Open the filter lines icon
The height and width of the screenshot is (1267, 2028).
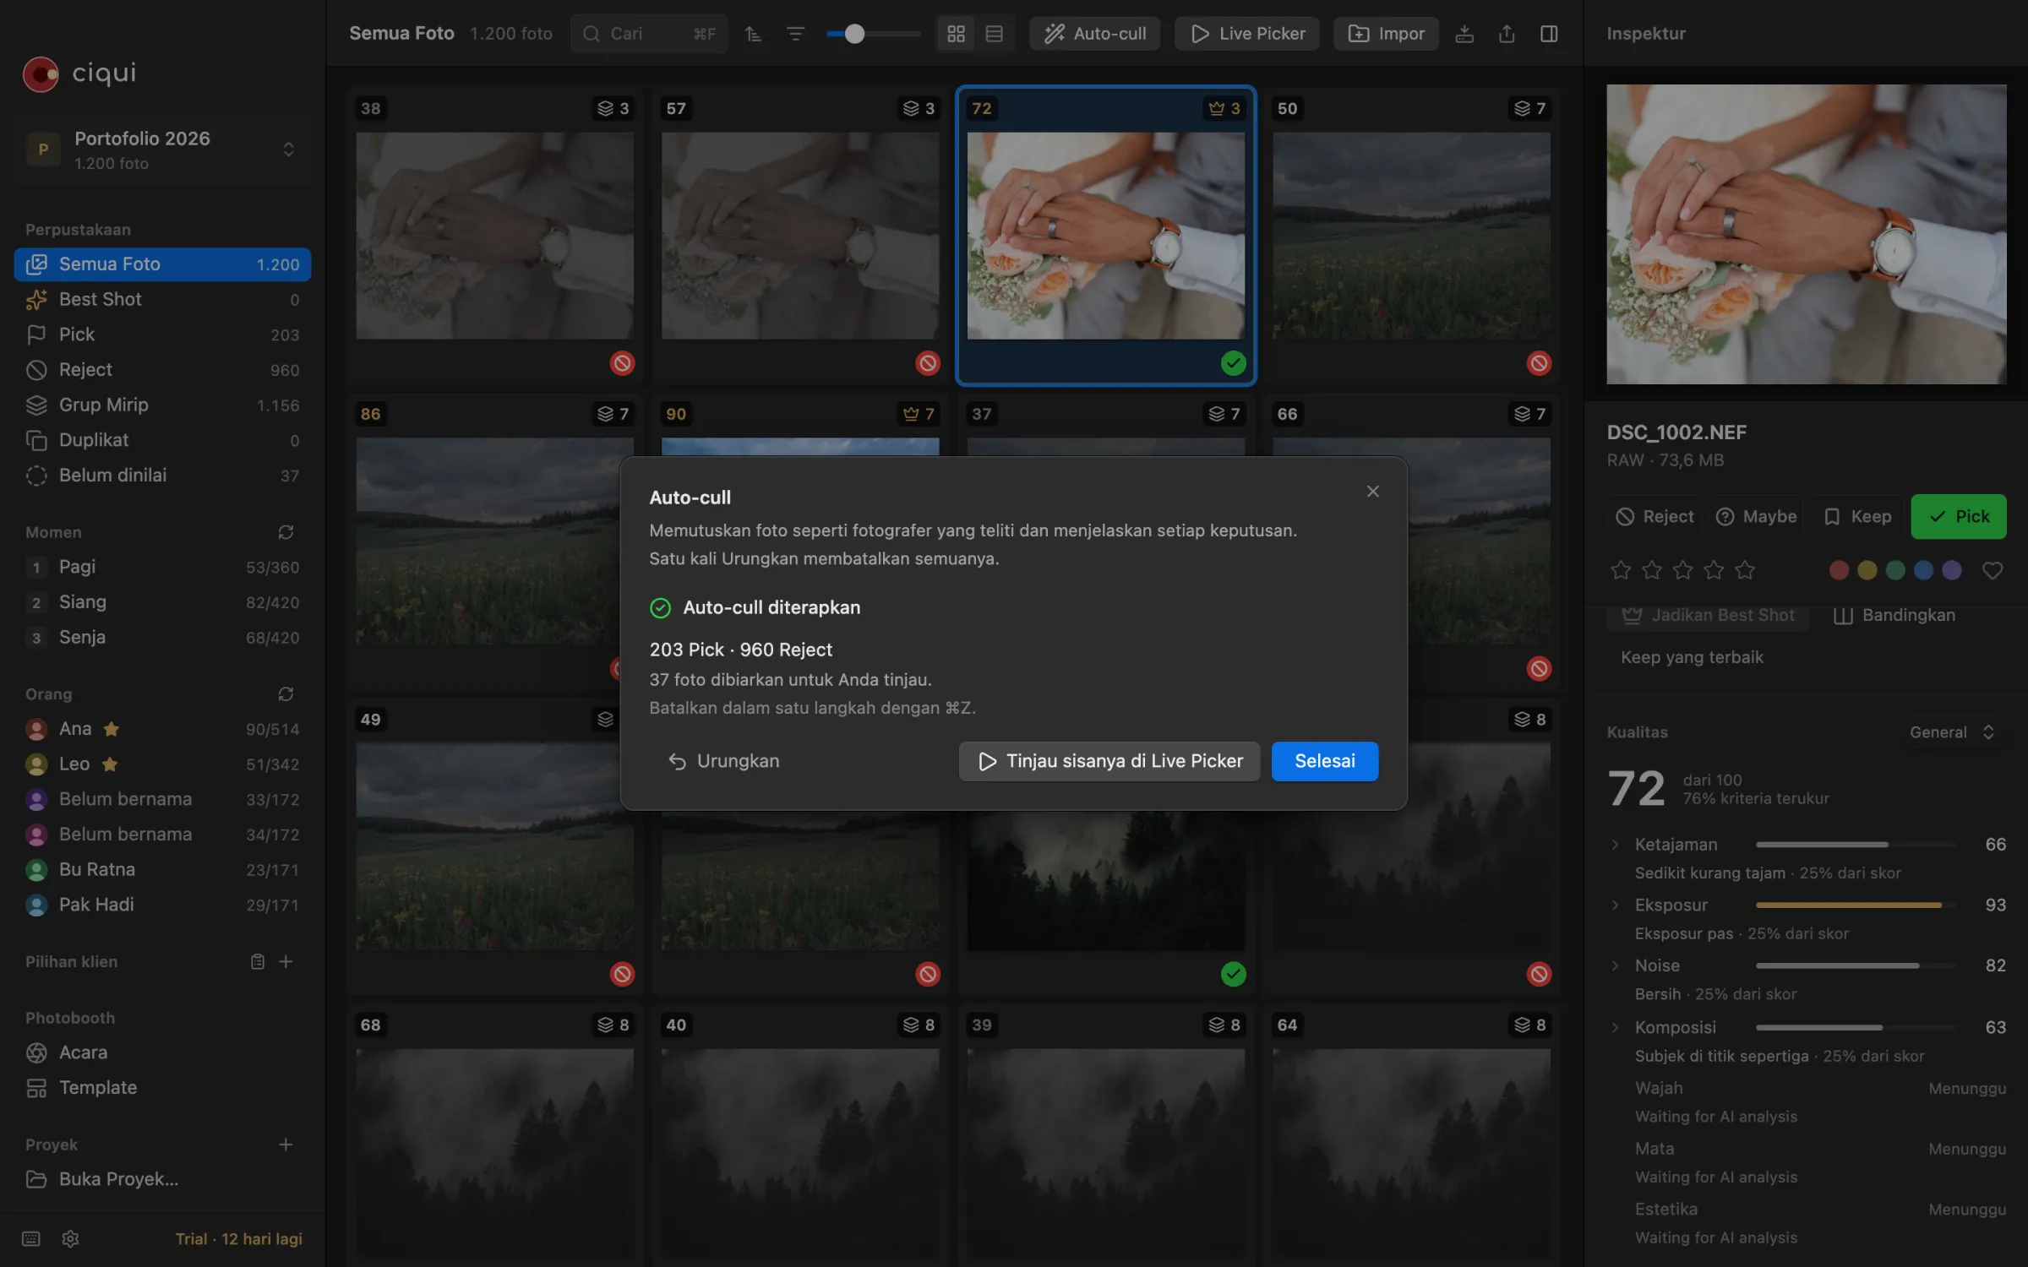coord(795,34)
